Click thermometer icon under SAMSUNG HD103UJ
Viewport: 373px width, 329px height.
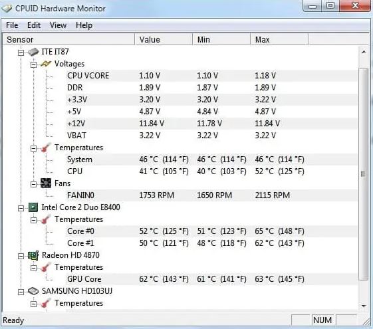tap(46, 303)
